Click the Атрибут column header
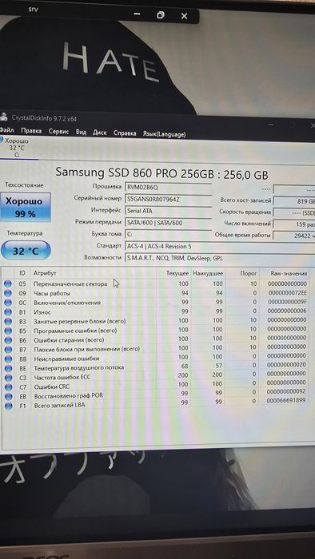 [45, 273]
